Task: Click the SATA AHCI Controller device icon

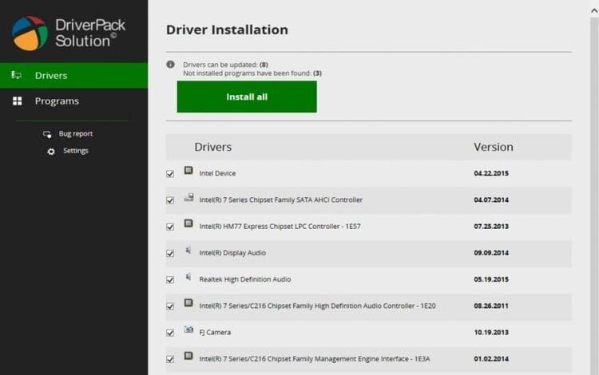Action: (188, 198)
